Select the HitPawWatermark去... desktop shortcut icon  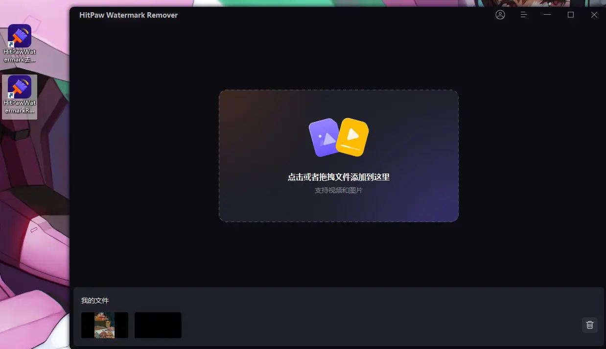pos(20,36)
